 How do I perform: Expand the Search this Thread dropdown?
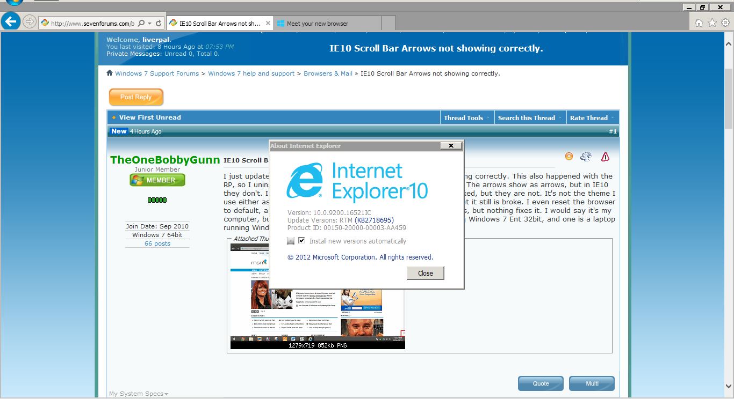point(530,117)
